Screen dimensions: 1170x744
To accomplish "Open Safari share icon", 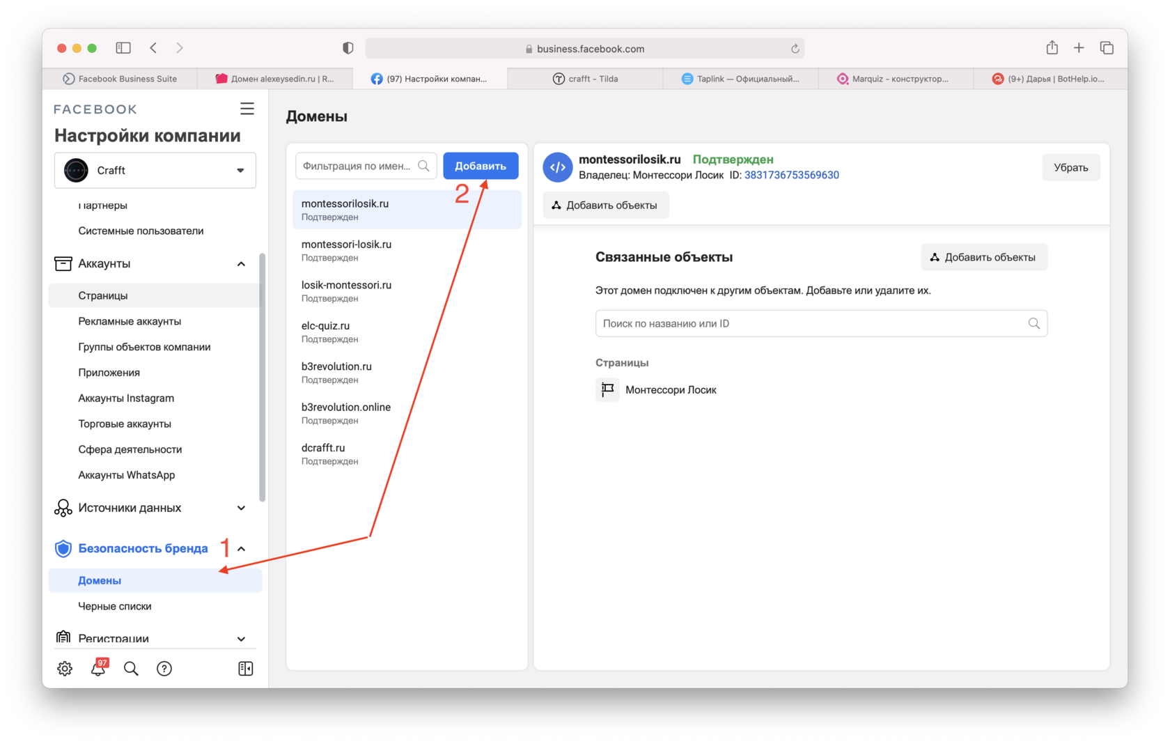I will pyautogui.click(x=1052, y=47).
